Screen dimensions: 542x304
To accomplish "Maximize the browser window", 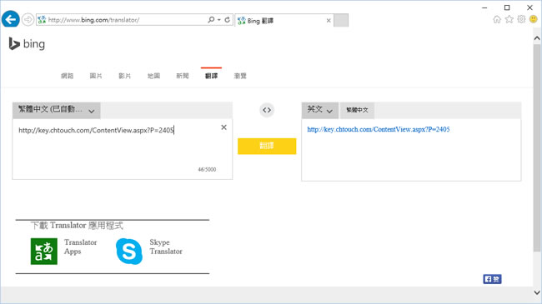I will point(507,7).
